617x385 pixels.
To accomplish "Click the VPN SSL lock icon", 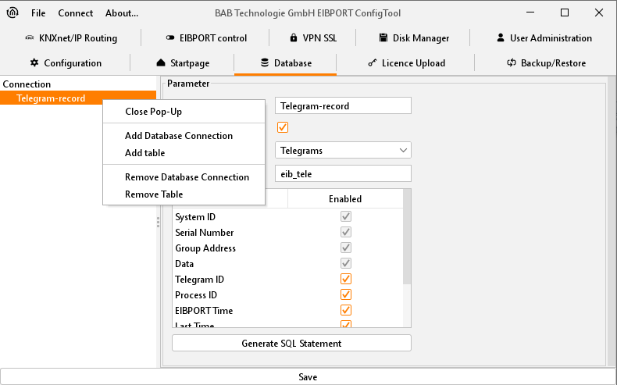I will tap(293, 37).
